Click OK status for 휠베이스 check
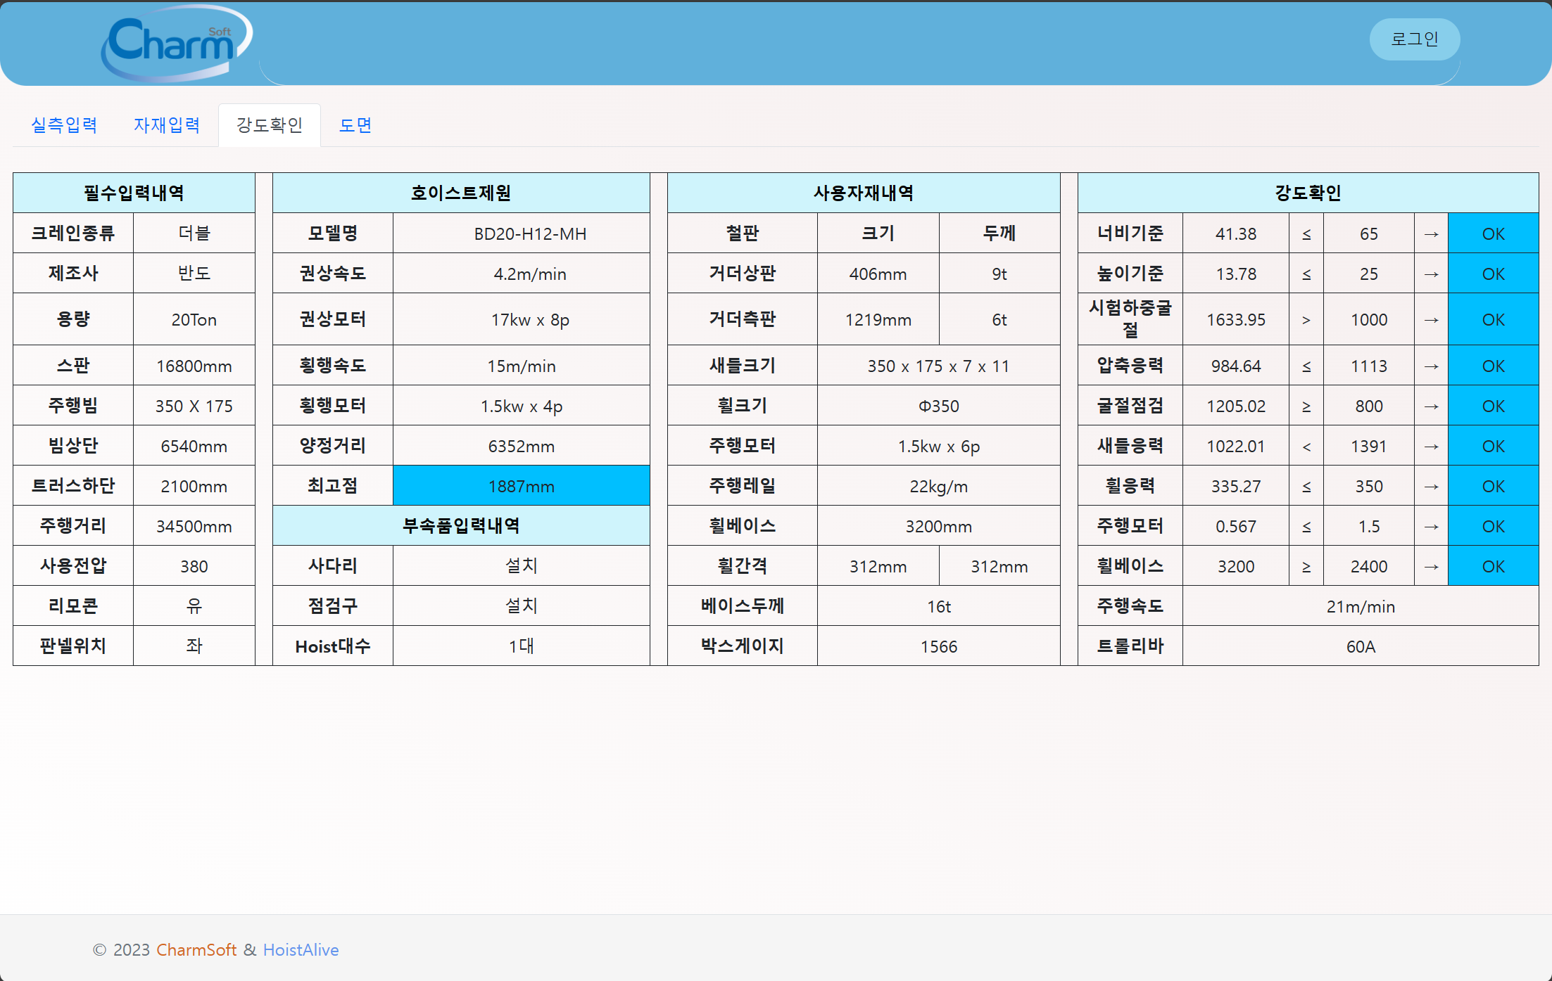 coord(1493,566)
